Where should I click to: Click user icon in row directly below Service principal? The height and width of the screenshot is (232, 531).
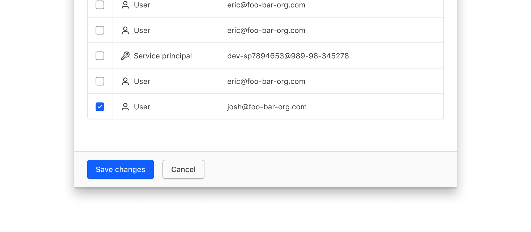click(x=125, y=81)
